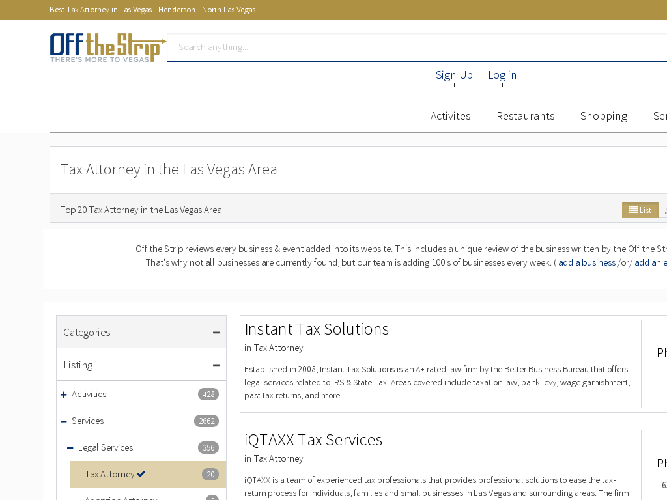Click the 'Search anything' input field
This screenshot has height=500, width=667.
pyautogui.click(x=417, y=47)
